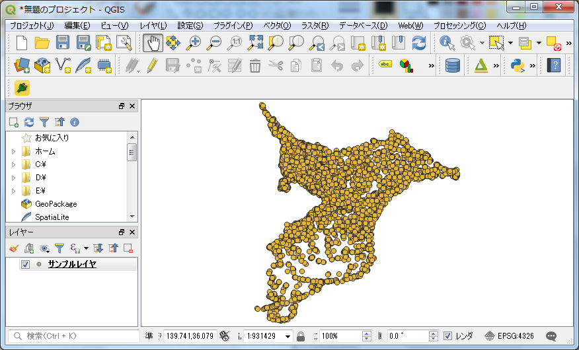Open Data Source Manager icon

[x=22, y=65]
